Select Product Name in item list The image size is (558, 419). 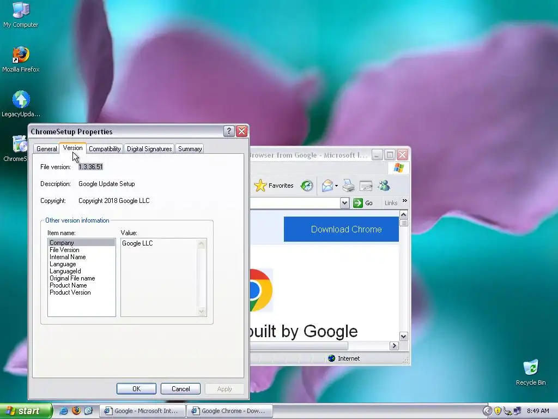tap(82, 285)
